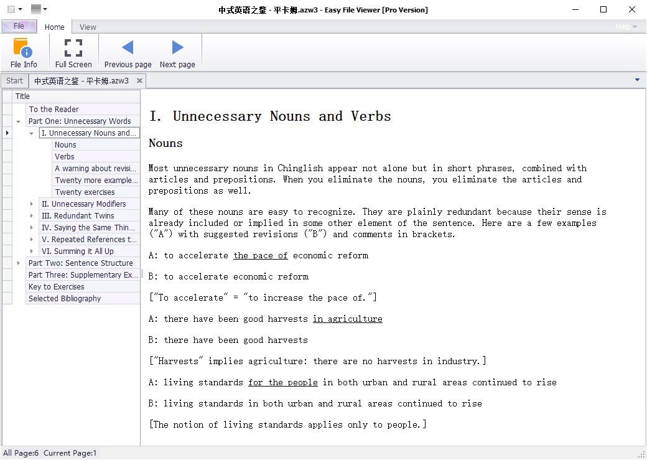Image resolution: width=647 pixels, height=460 pixels.
Task: Open the File Info icon
Action: (24, 53)
